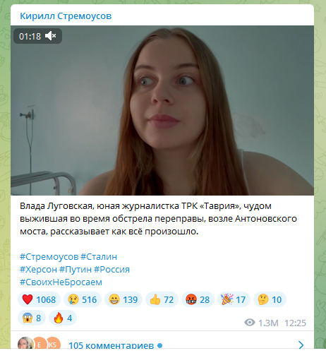Add the red heart reaction (1068)

(x=39, y=299)
